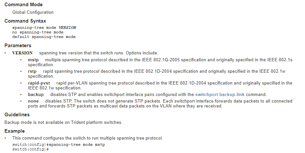Click the 'spanning-tree mode mstp' example command line

coord(59,145)
